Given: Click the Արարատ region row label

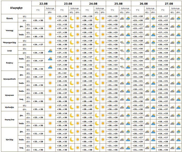Looking at the screenshot, I should tap(10, 95).
